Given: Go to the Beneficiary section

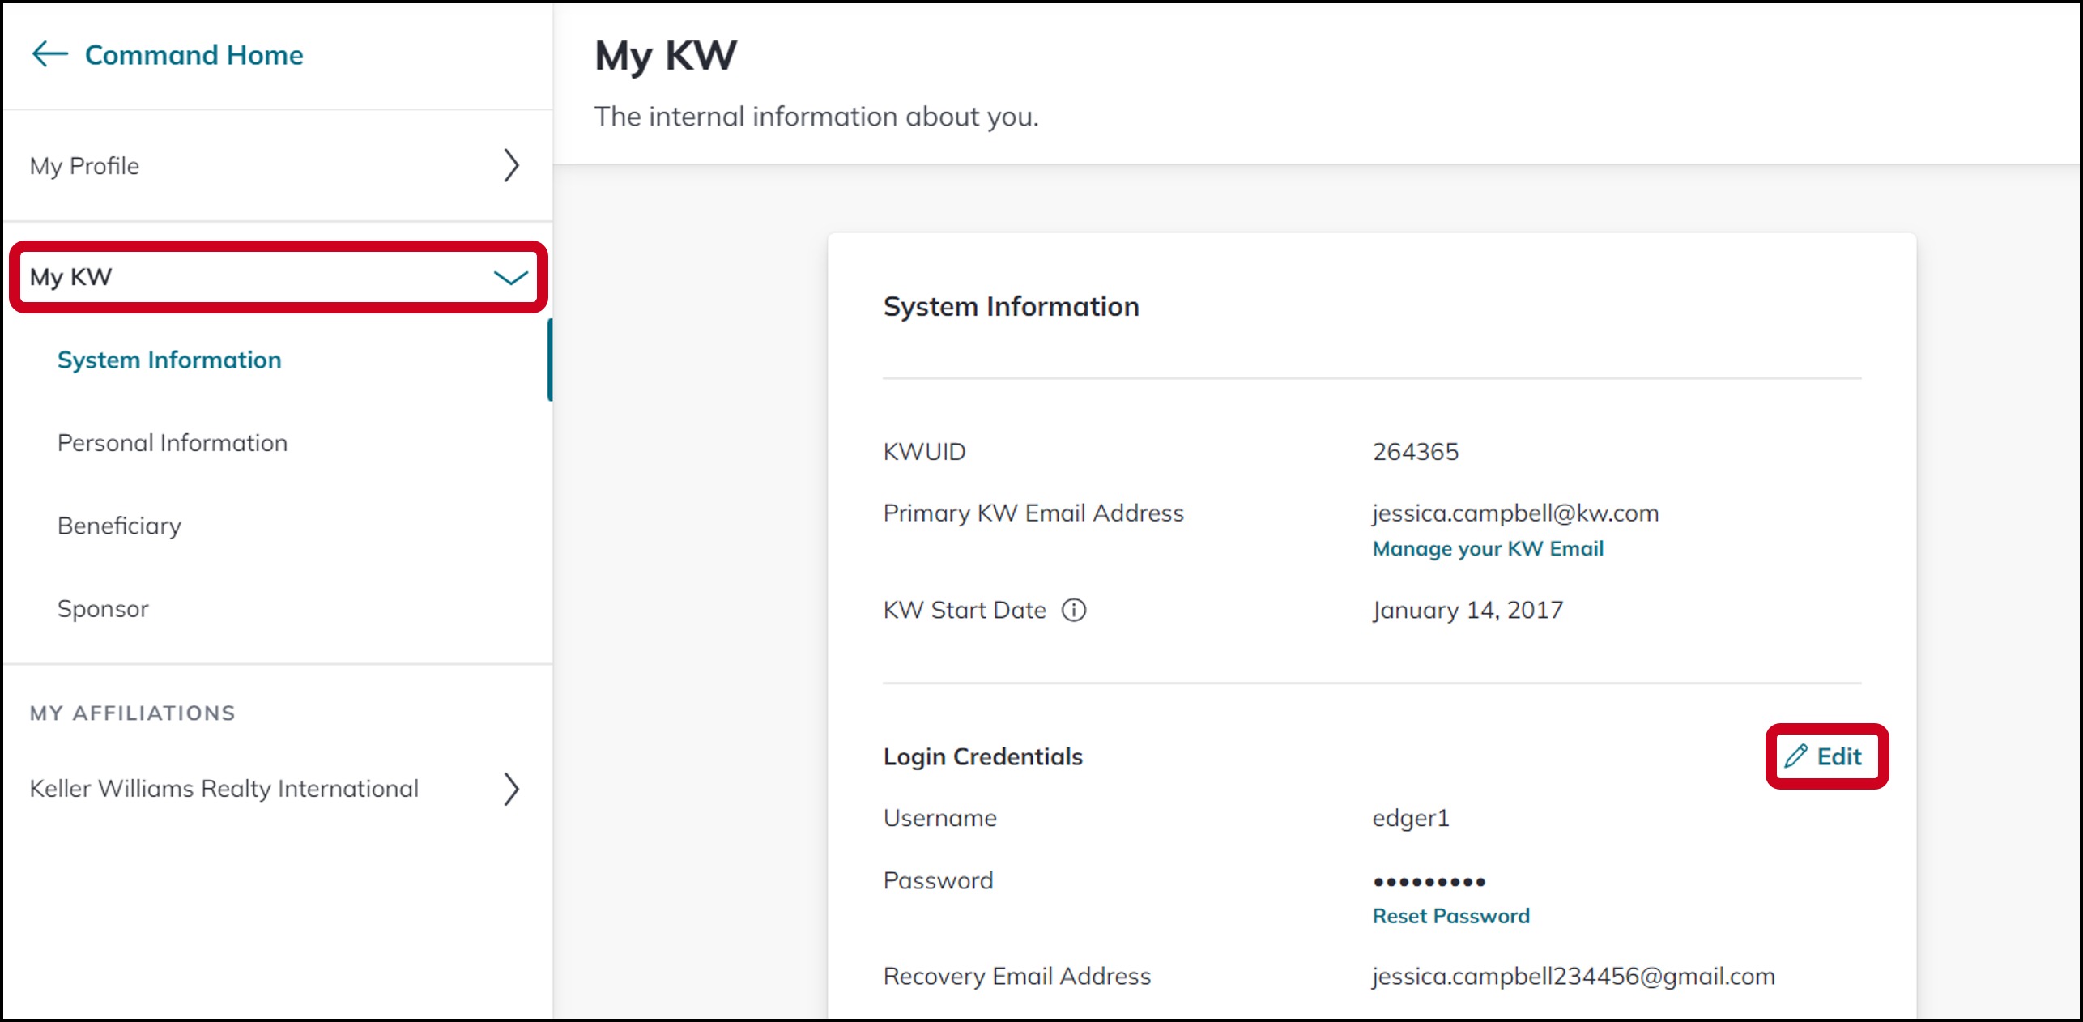Looking at the screenshot, I should coord(119,526).
